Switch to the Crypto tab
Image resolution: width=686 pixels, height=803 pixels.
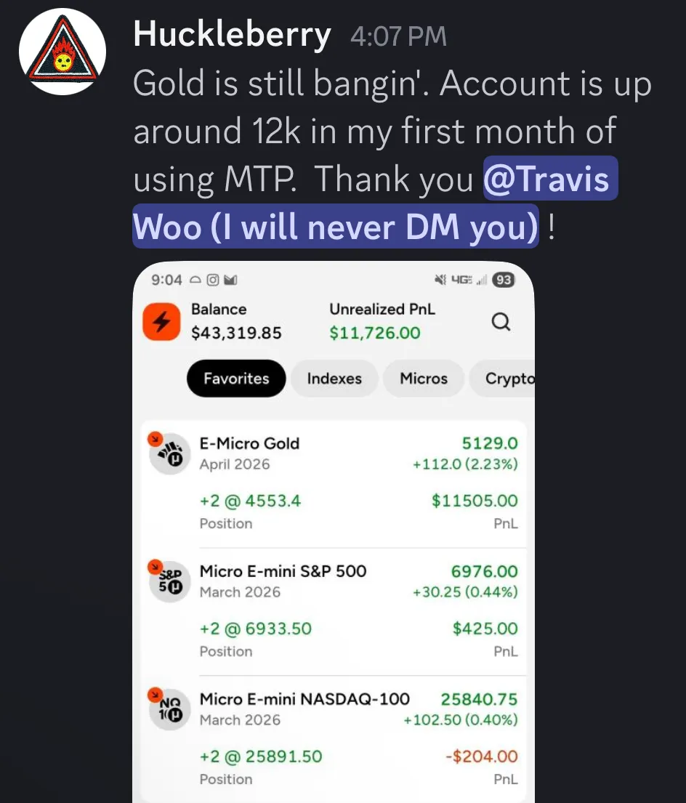(503, 379)
